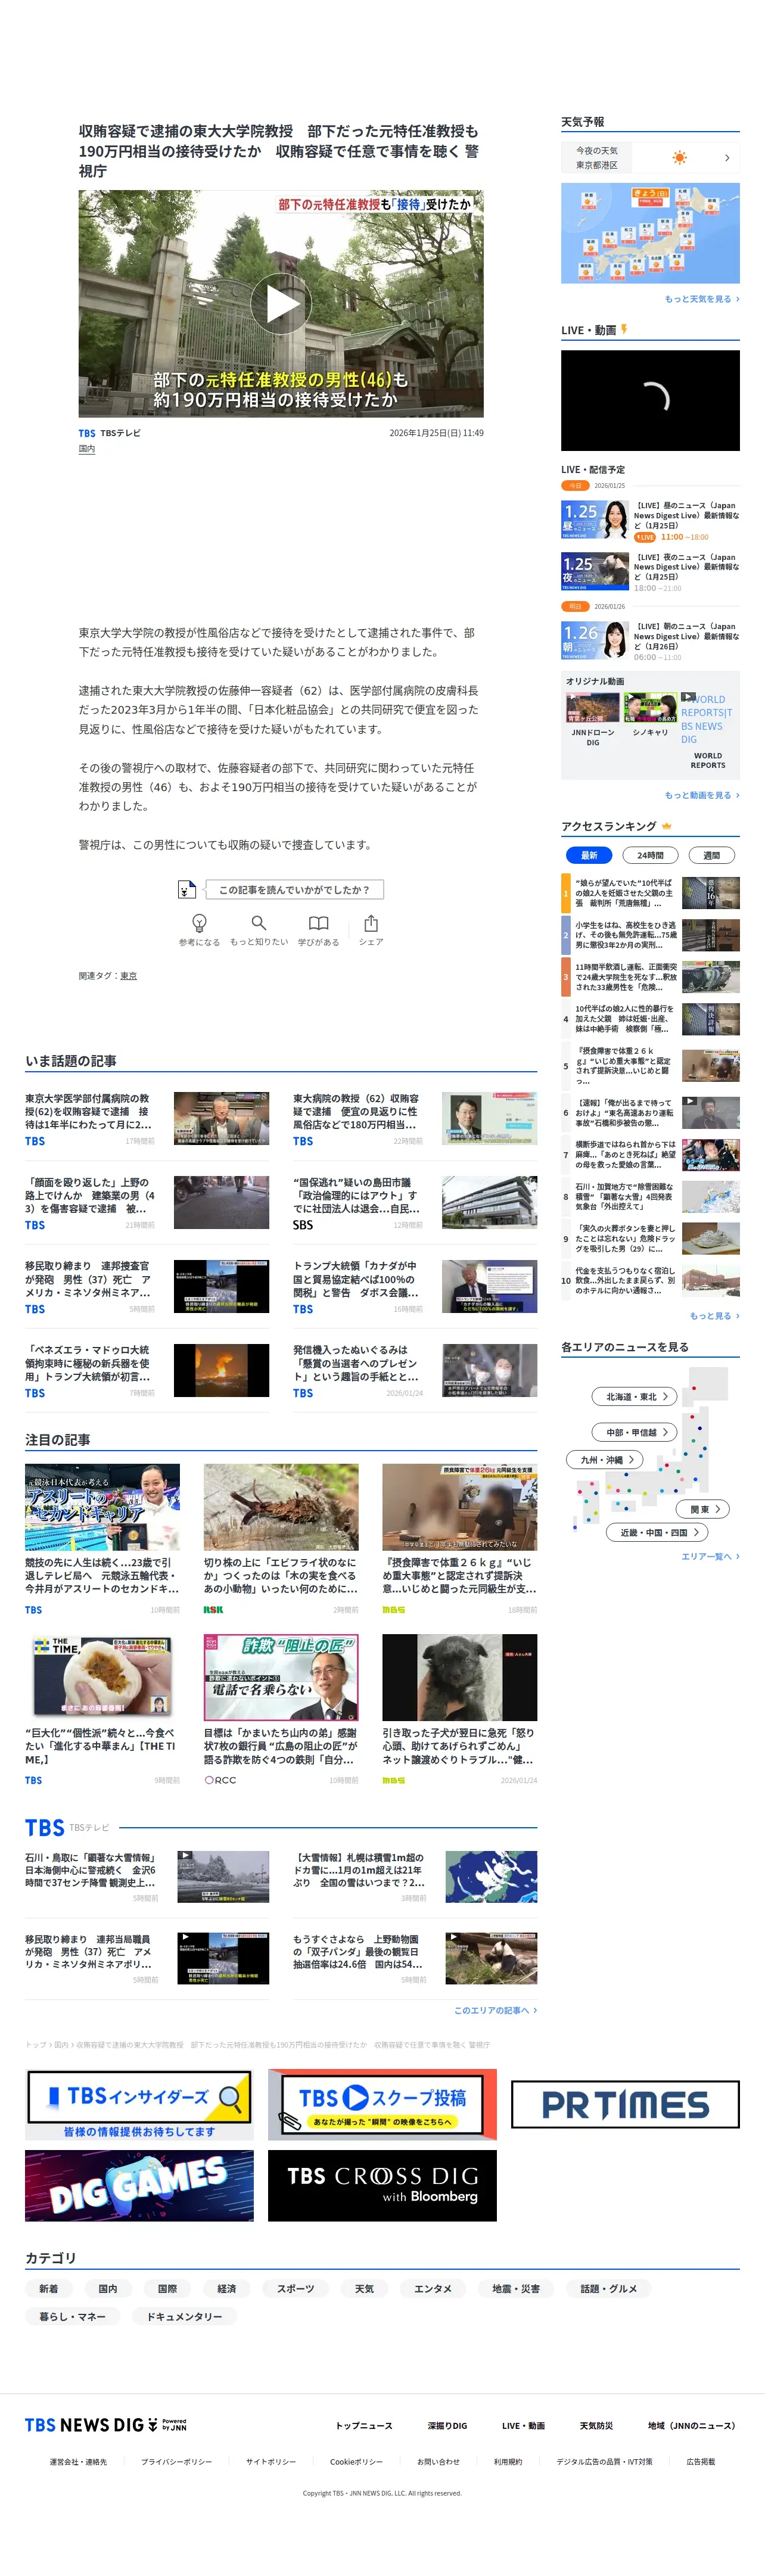Open the 国際 category
This screenshot has height=2576, width=765.
point(167,2289)
